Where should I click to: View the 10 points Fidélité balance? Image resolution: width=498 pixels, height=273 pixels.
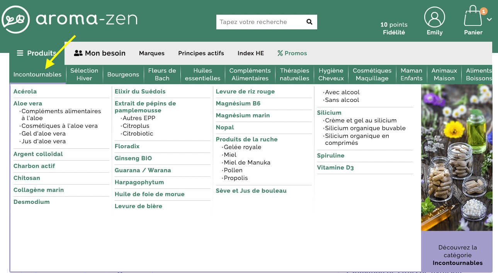394,29
